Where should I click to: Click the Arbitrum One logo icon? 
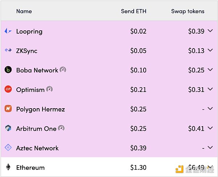coord(8,128)
